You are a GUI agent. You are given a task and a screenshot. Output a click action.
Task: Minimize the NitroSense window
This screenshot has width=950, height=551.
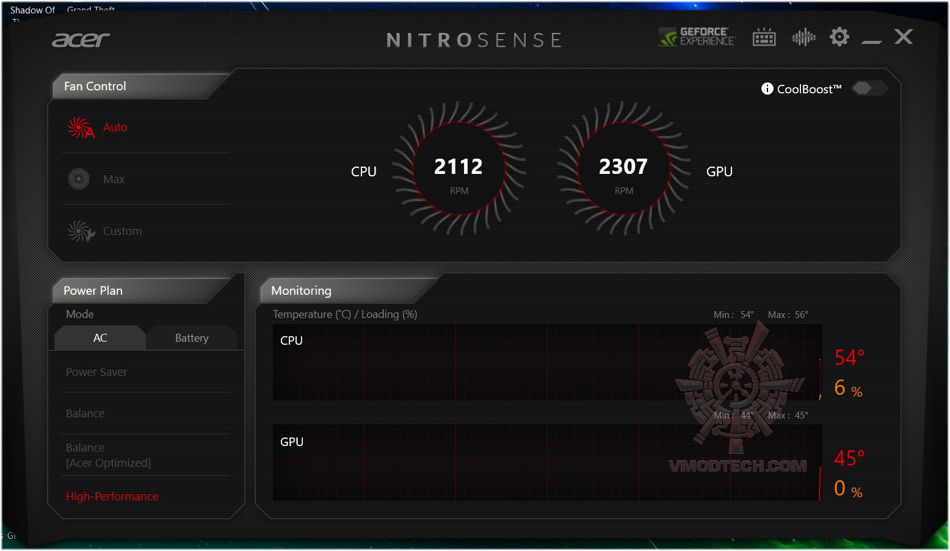click(x=871, y=41)
